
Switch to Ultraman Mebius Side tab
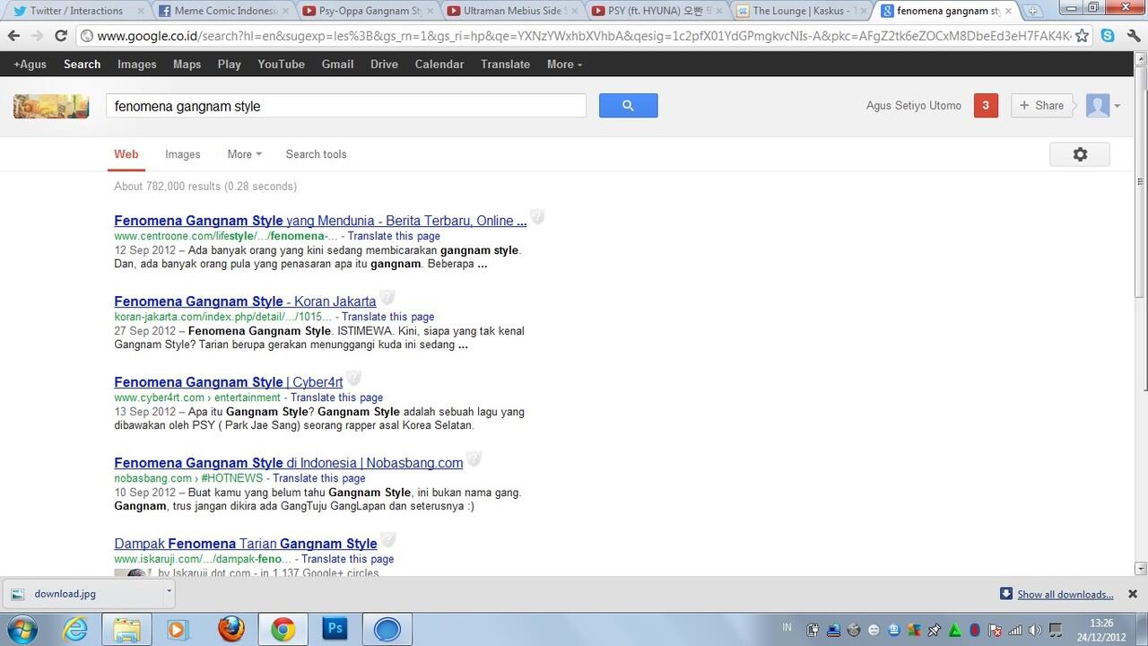pos(513,11)
